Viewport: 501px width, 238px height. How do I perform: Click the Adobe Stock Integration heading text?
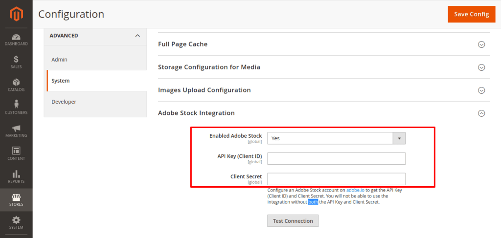coord(197,113)
